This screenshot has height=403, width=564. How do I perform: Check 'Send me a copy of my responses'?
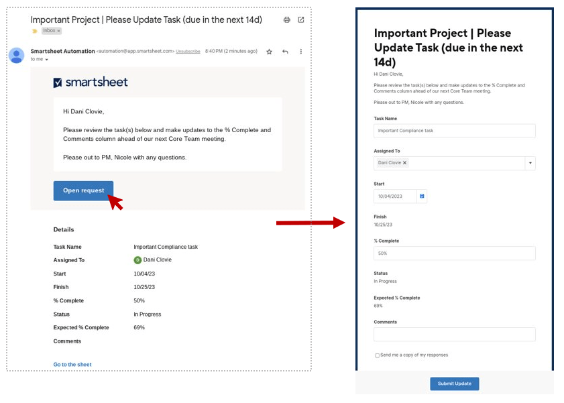(378, 355)
